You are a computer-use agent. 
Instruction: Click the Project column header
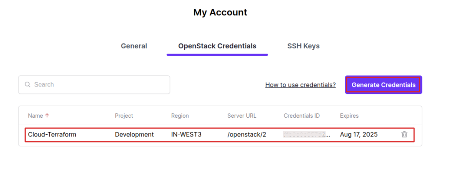tap(124, 116)
